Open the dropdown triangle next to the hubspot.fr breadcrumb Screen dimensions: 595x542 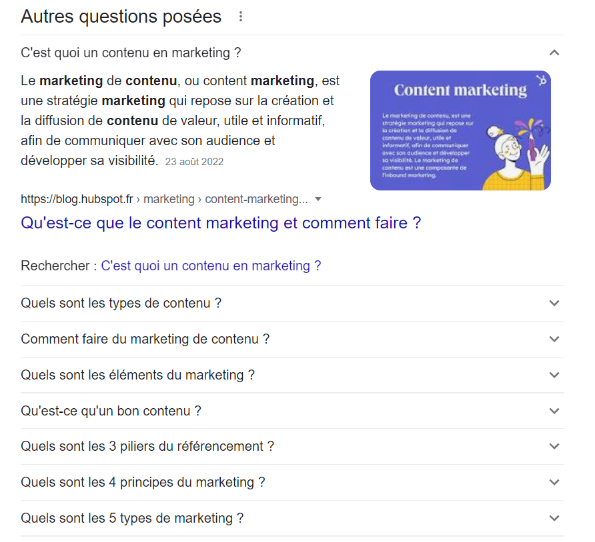(318, 198)
